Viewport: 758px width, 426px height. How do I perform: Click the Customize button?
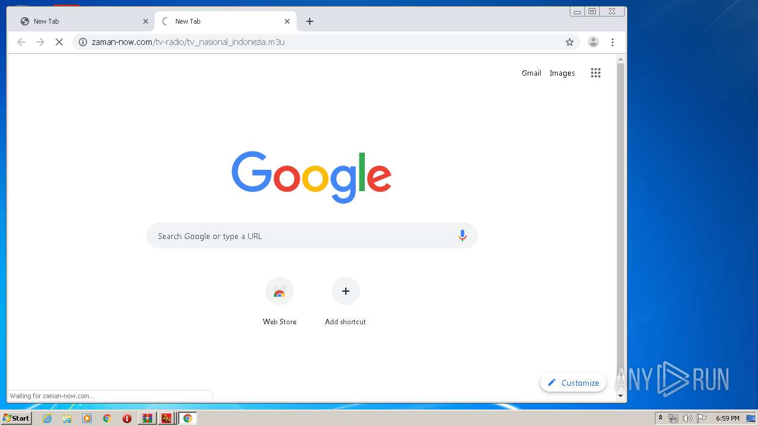pos(573,383)
